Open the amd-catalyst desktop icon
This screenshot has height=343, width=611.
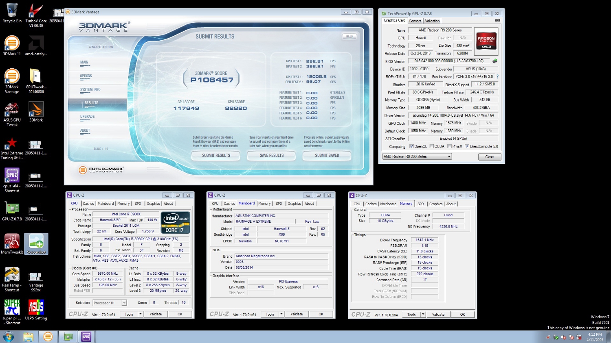(36, 46)
